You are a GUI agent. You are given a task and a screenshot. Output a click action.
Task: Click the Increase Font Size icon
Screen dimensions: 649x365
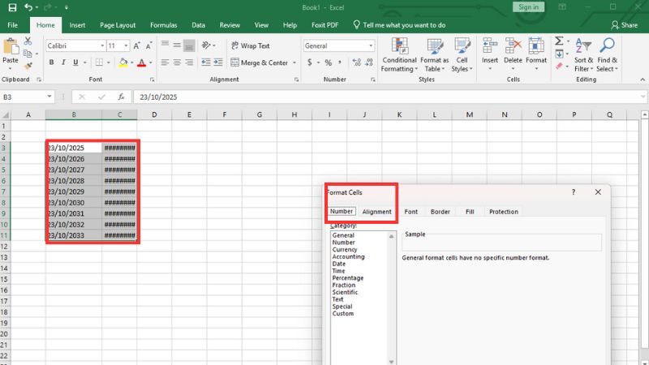tap(136, 46)
